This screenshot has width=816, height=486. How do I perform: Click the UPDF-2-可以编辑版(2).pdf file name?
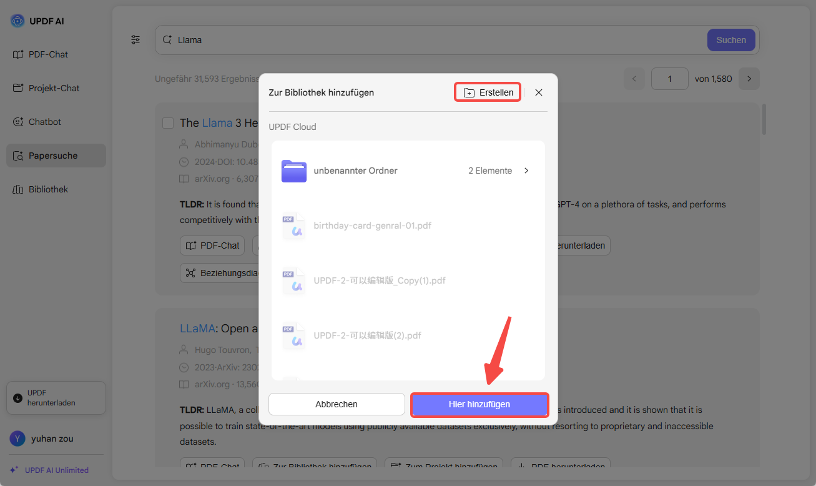pos(368,335)
